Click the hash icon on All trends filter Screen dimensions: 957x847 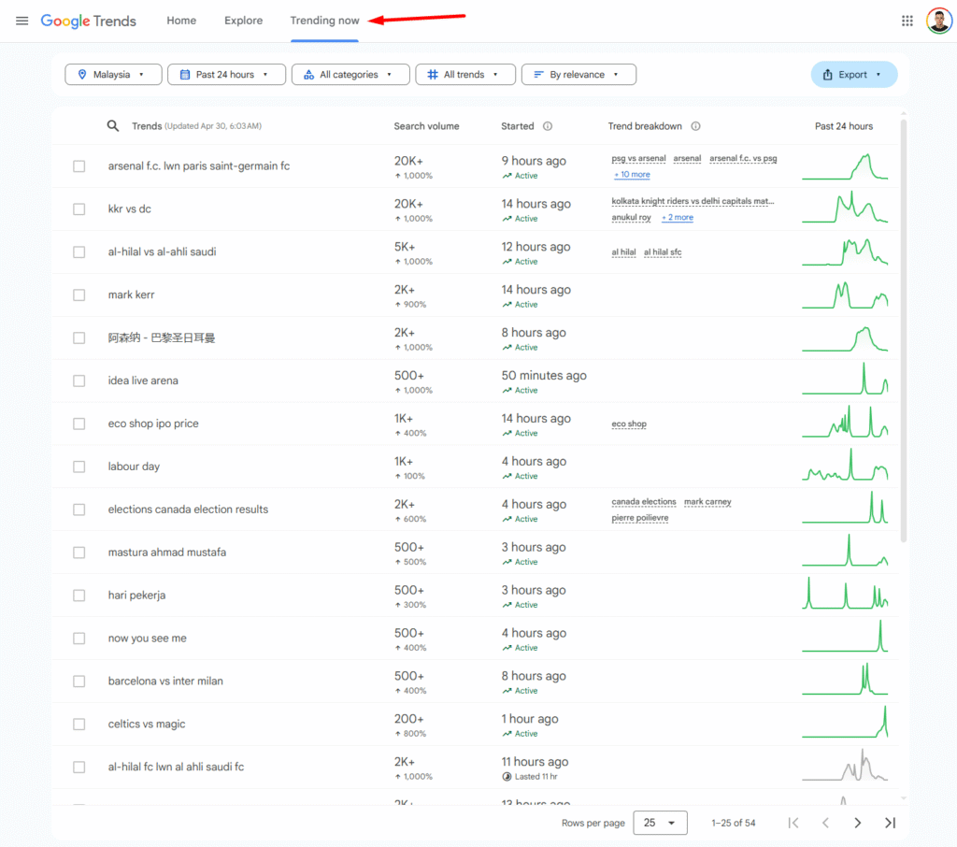(x=433, y=75)
